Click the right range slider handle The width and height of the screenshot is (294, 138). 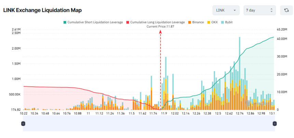pyautogui.click(x=275, y=124)
